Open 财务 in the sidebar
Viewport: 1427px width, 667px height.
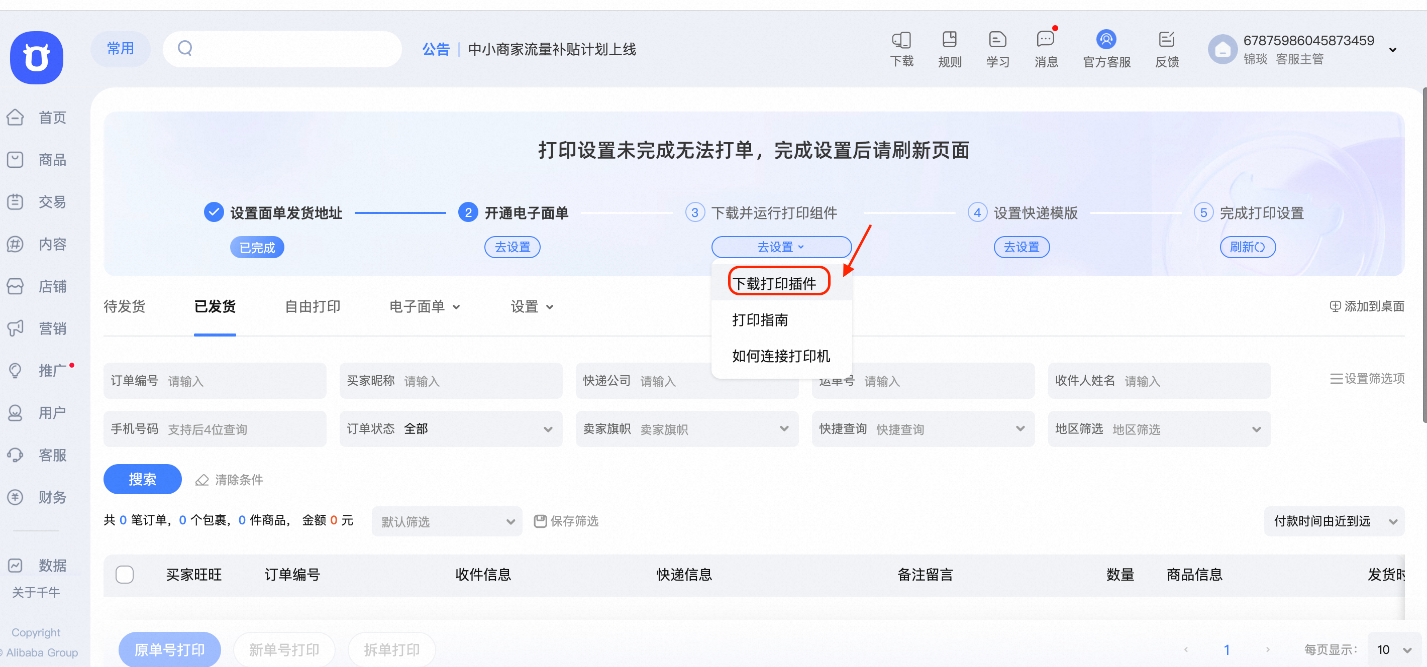[x=37, y=497]
